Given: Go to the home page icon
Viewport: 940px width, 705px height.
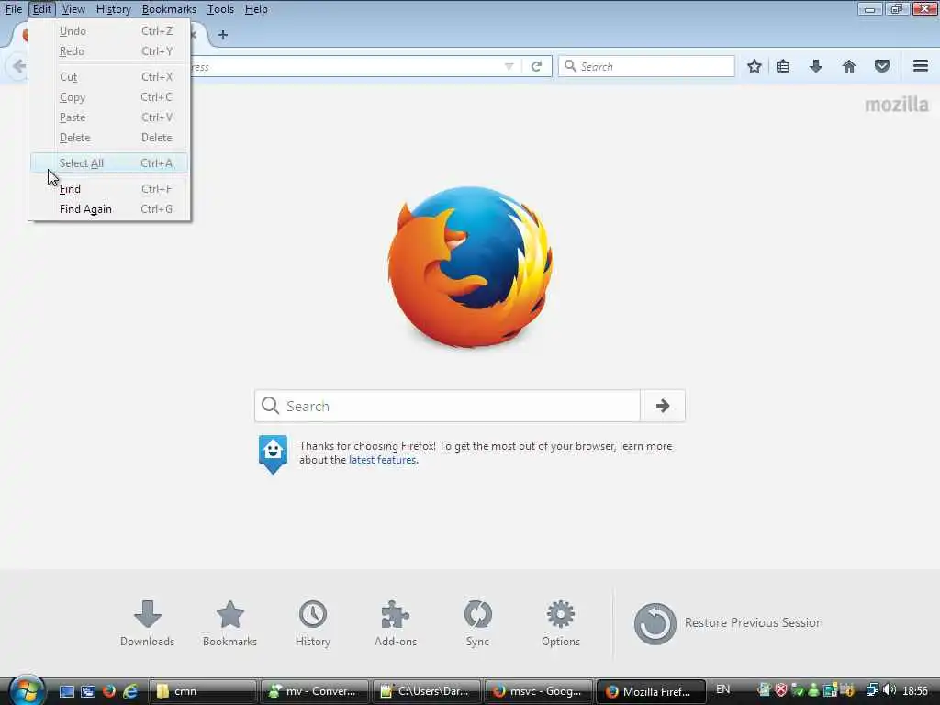Looking at the screenshot, I should click(x=849, y=66).
